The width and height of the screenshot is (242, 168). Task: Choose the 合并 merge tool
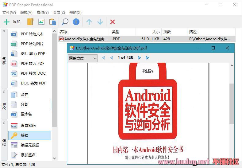[x=30, y=94]
